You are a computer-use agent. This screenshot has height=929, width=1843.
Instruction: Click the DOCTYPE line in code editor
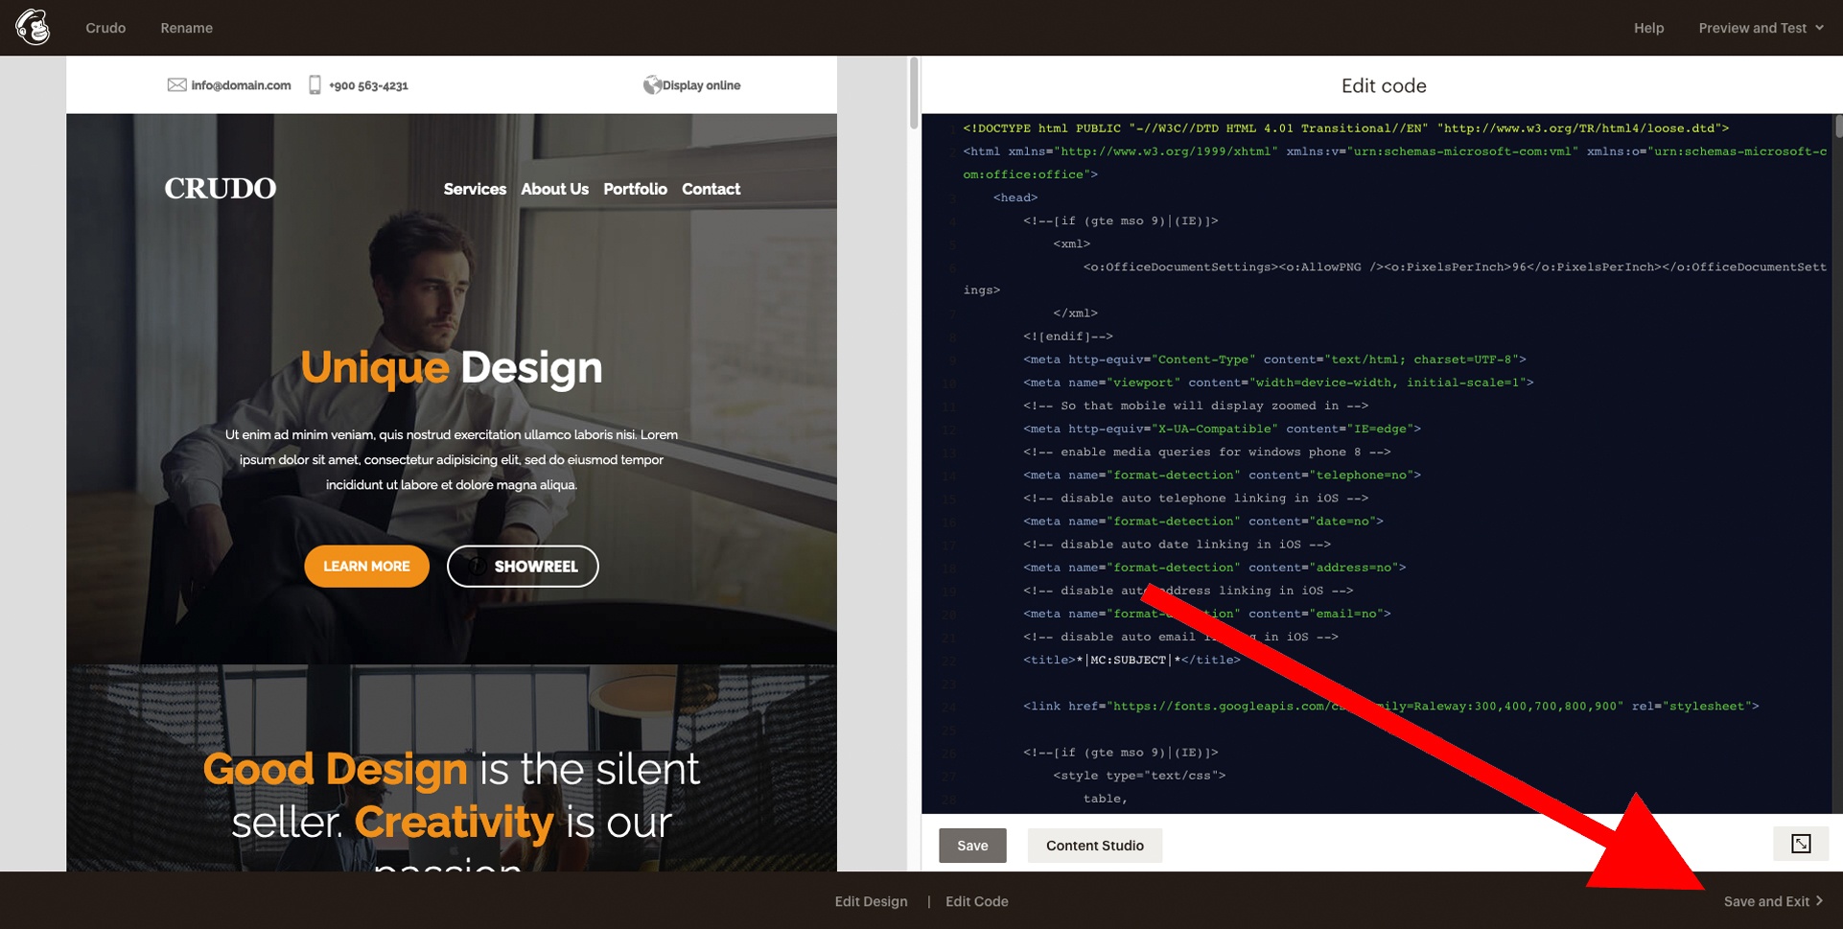1345,128
